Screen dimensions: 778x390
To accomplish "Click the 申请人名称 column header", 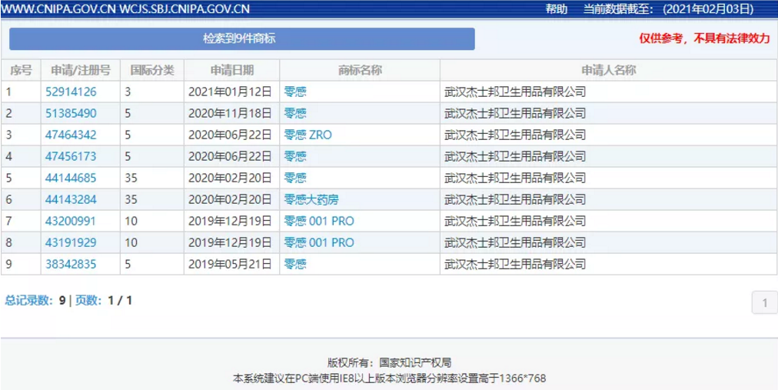I will [x=608, y=70].
